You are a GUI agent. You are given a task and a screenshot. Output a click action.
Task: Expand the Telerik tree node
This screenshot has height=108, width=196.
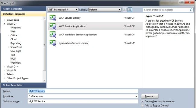pyautogui.click(x=5, y=74)
